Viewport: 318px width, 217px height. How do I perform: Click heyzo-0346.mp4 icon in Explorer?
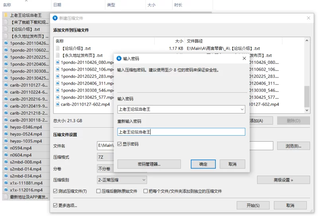click(6, 127)
